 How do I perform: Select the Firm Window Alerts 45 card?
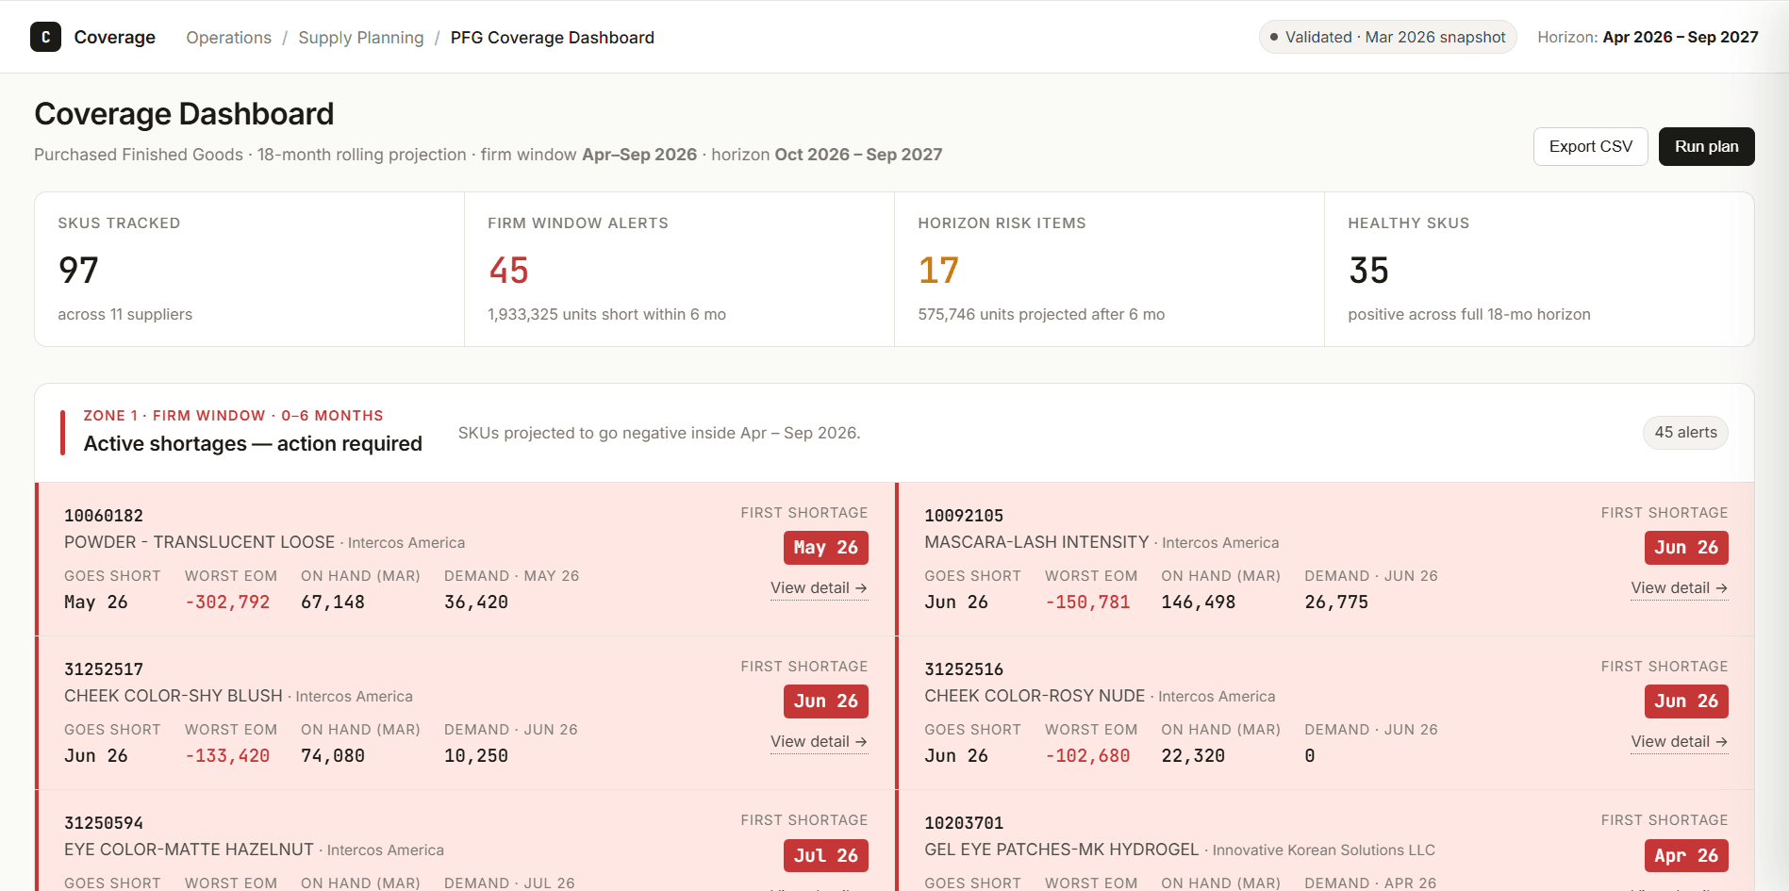tap(679, 270)
